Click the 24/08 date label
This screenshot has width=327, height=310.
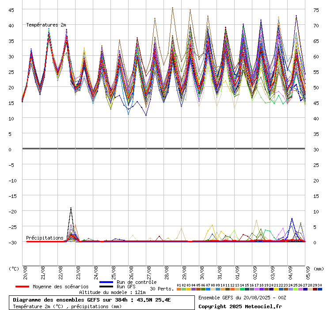click(x=96, y=273)
